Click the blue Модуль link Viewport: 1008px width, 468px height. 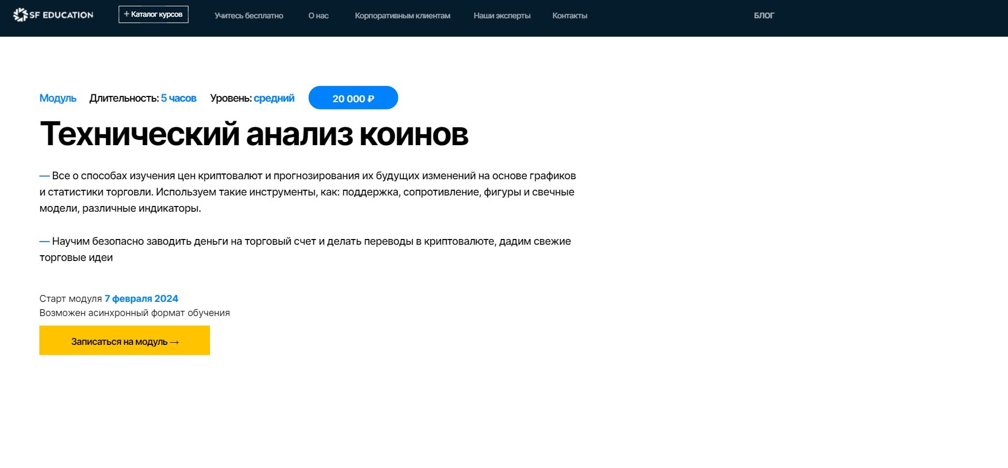click(x=58, y=98)
